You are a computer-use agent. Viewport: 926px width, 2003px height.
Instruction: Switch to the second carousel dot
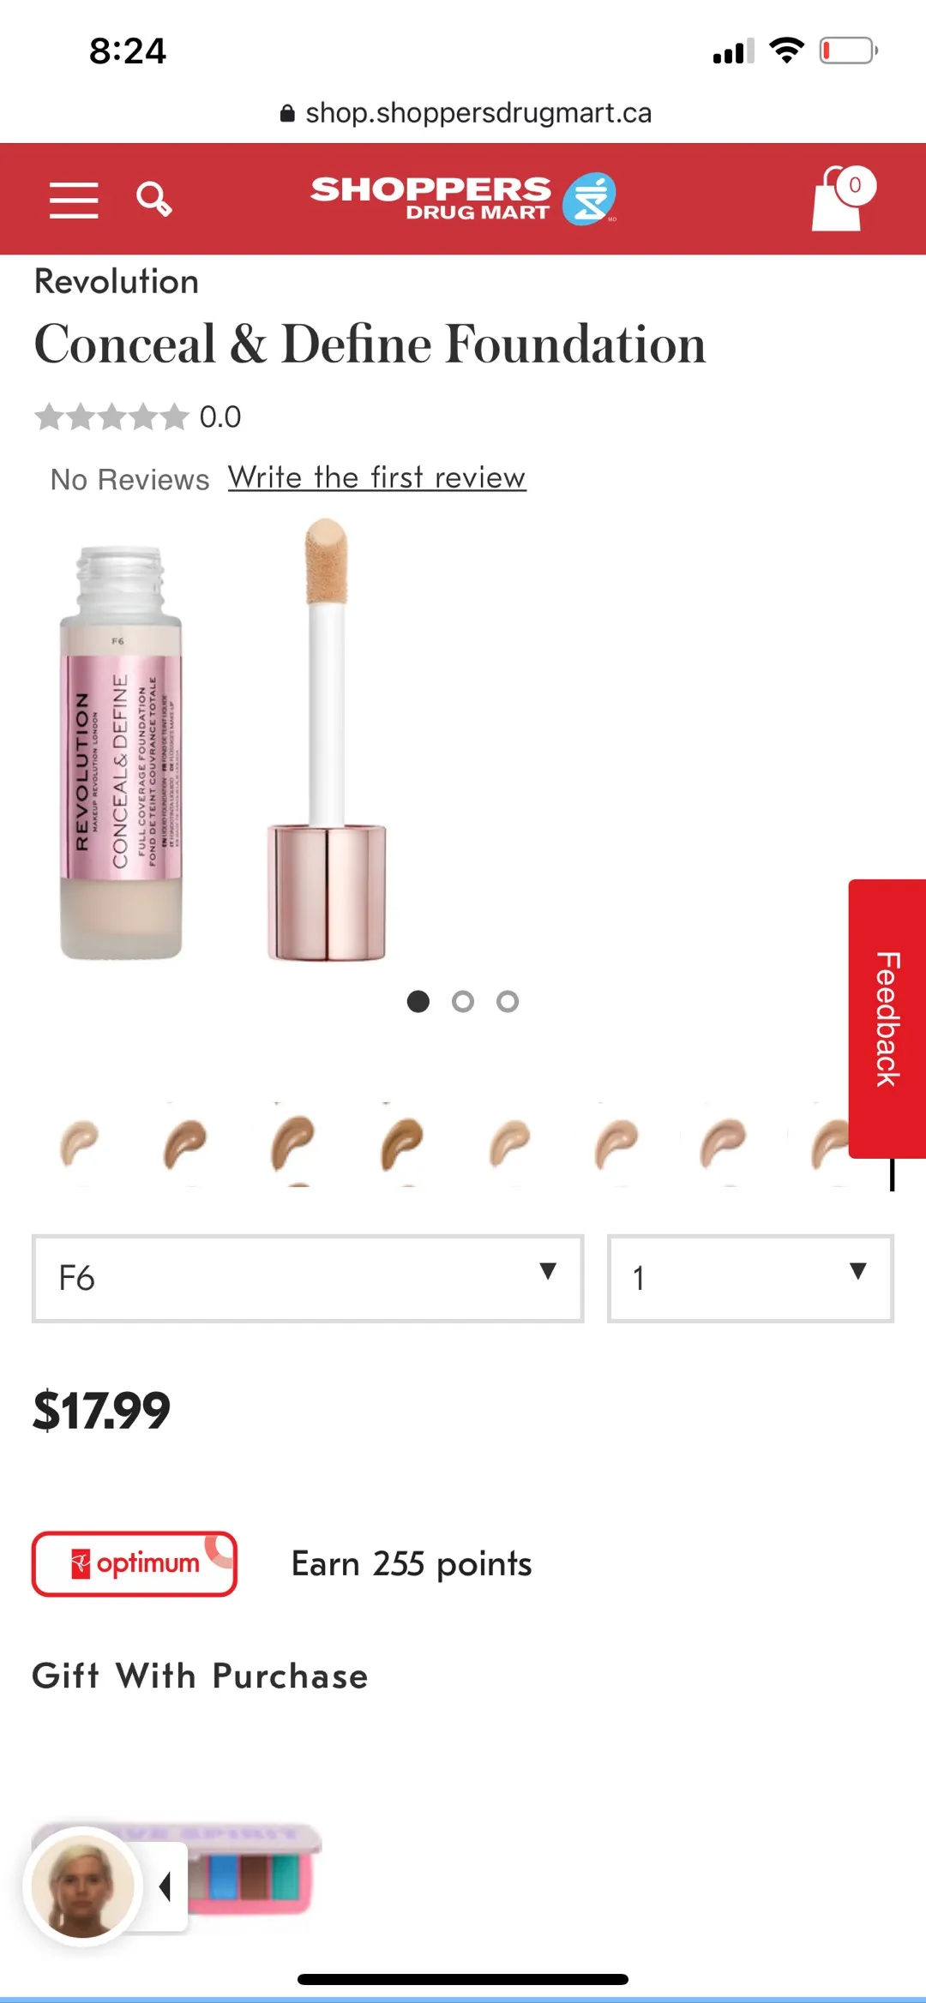tap(463, 1001)
